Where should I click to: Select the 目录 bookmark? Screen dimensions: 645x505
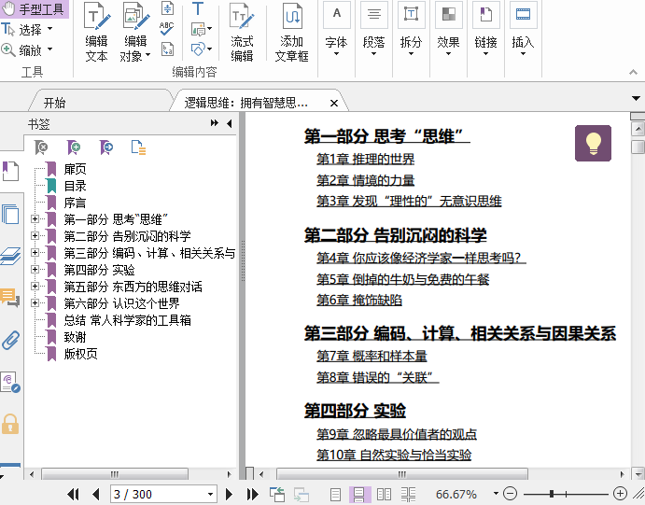pyautogui.click(x=75, y=186)
